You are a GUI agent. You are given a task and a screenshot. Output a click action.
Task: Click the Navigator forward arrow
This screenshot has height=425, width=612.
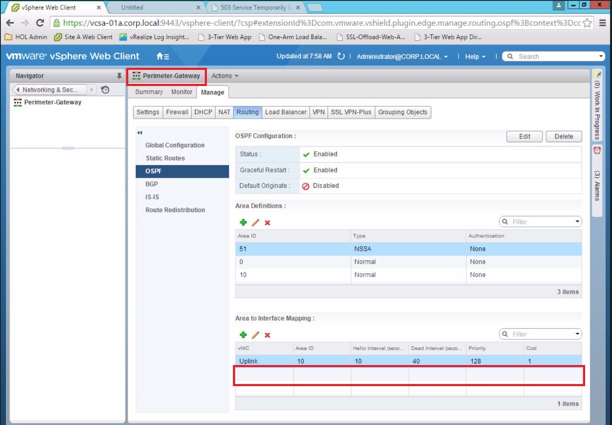tap(92, 90)
